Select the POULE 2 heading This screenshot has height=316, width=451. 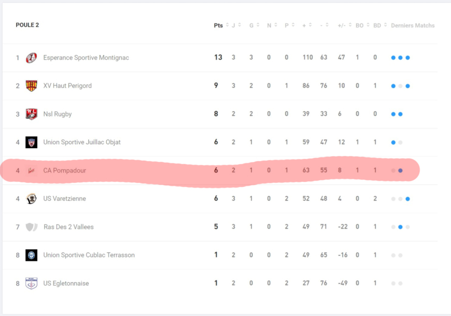pyautogui.click(x=27, y=25)
